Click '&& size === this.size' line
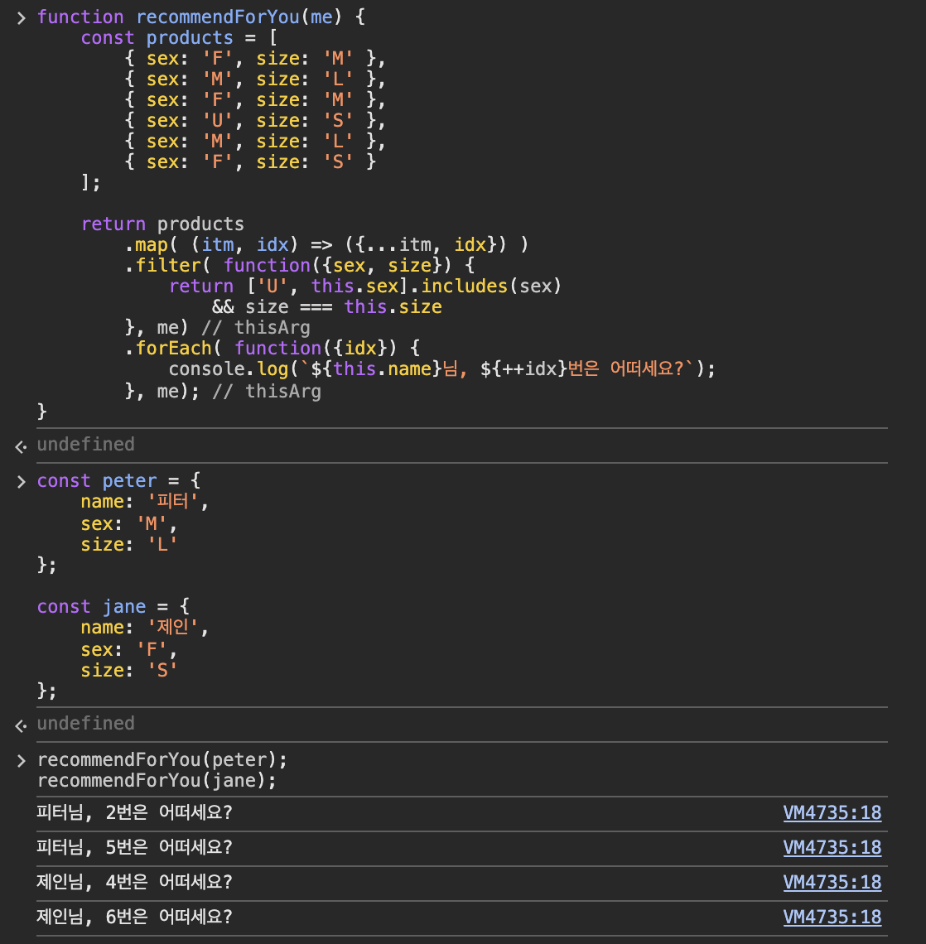 [x=327, y=307]
